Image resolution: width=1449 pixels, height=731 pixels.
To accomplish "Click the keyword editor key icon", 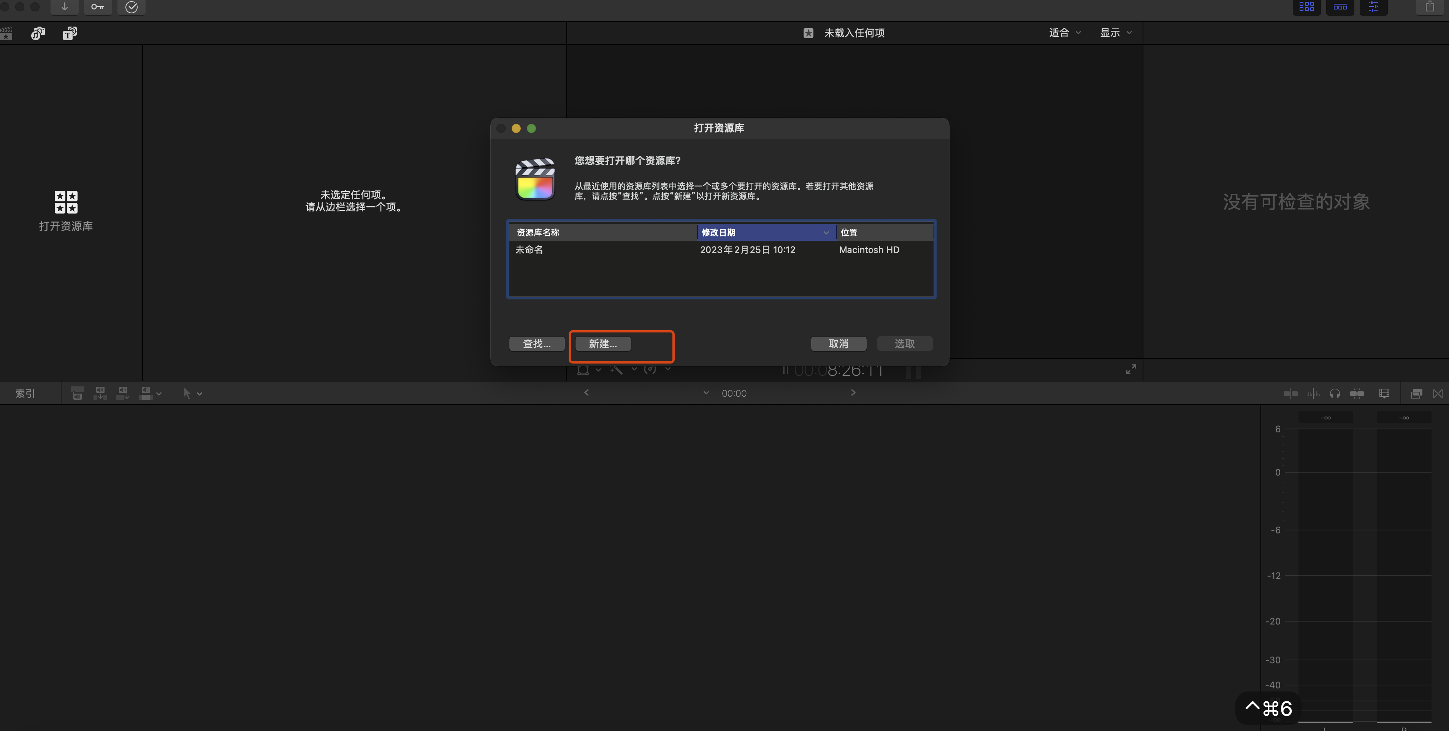I will 97,7.
